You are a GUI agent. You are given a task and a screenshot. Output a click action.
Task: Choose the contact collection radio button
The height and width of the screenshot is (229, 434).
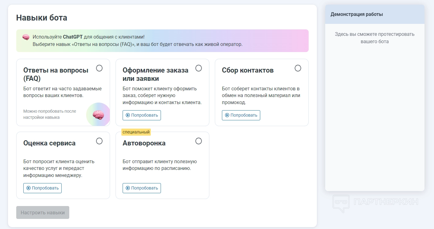tap(298, 68)
